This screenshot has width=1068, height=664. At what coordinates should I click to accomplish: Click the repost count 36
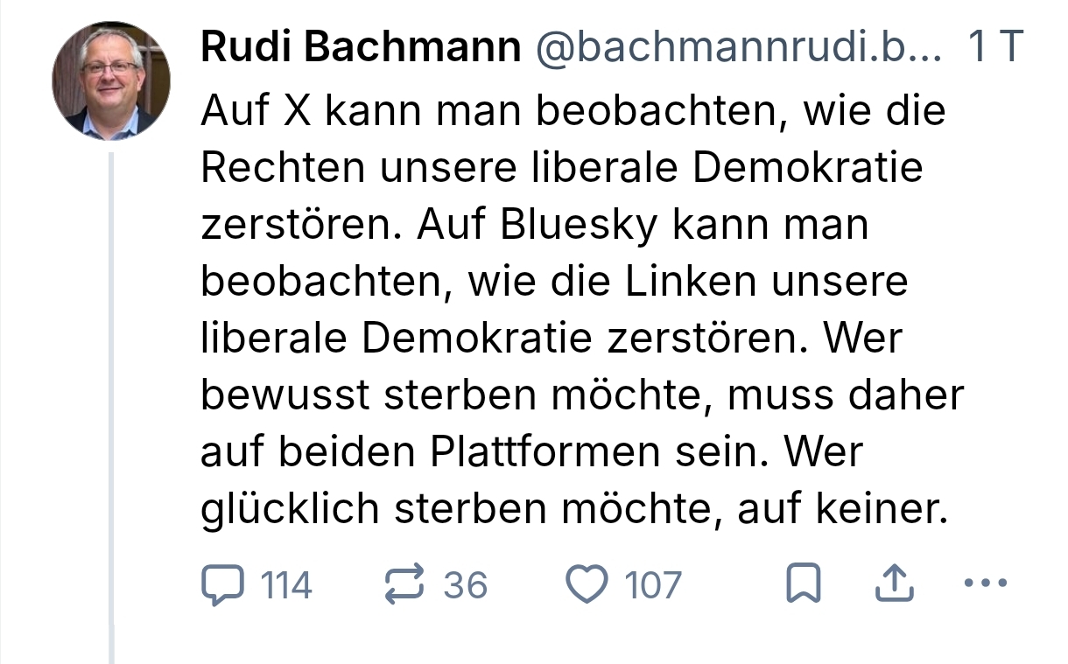(465, 584)
